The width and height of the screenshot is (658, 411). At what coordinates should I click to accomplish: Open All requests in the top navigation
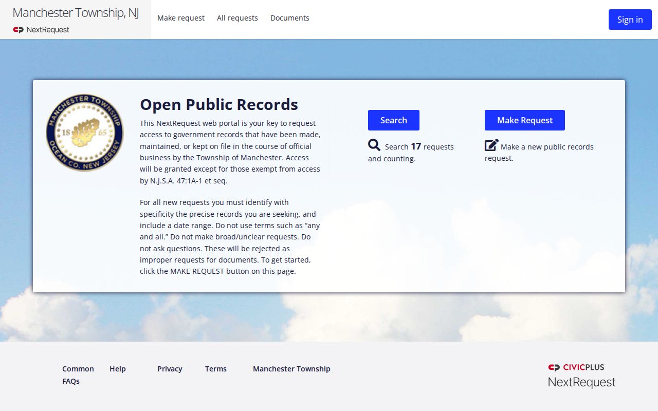[237, 18]
